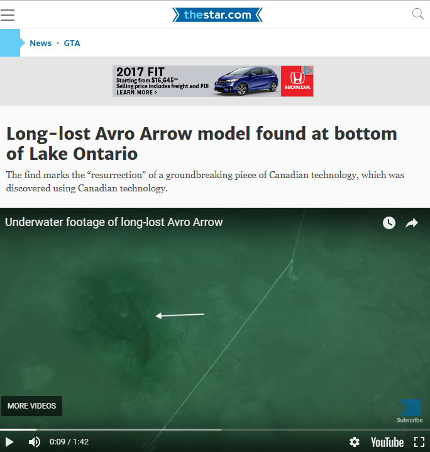This screenshot has height=452, width=430.
Task: Open YouTube video settings gear
Action: click(355, 442)
